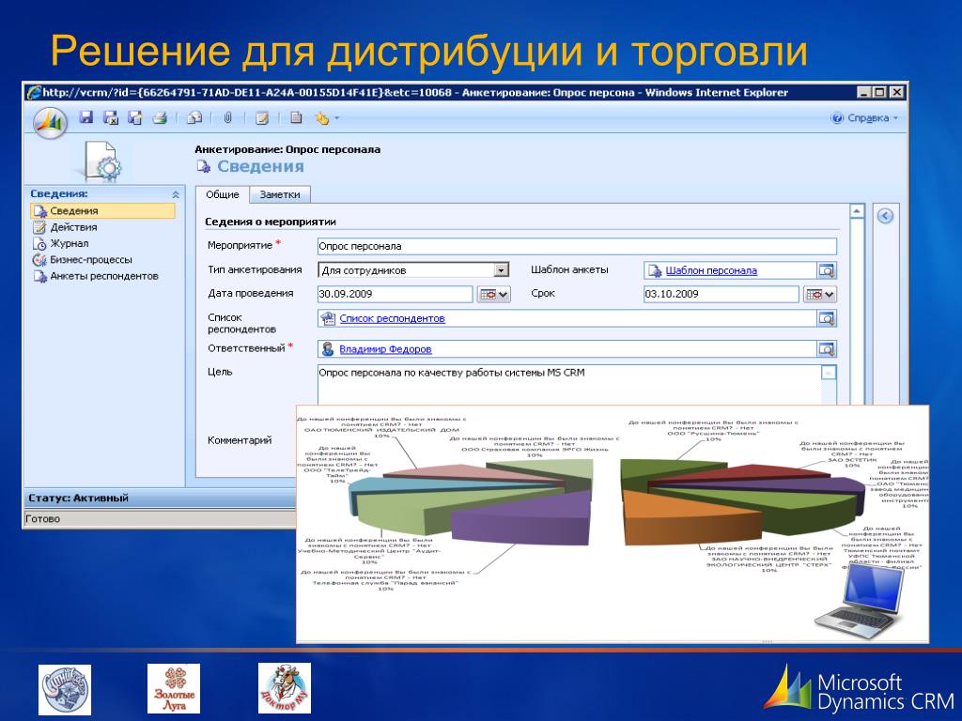The height and width of the screenshot is (721, 962).
Task: Click the Дата проведения date field
Action: [395, 294]
